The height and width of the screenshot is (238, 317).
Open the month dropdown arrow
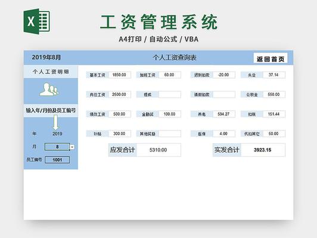[72, 147]
